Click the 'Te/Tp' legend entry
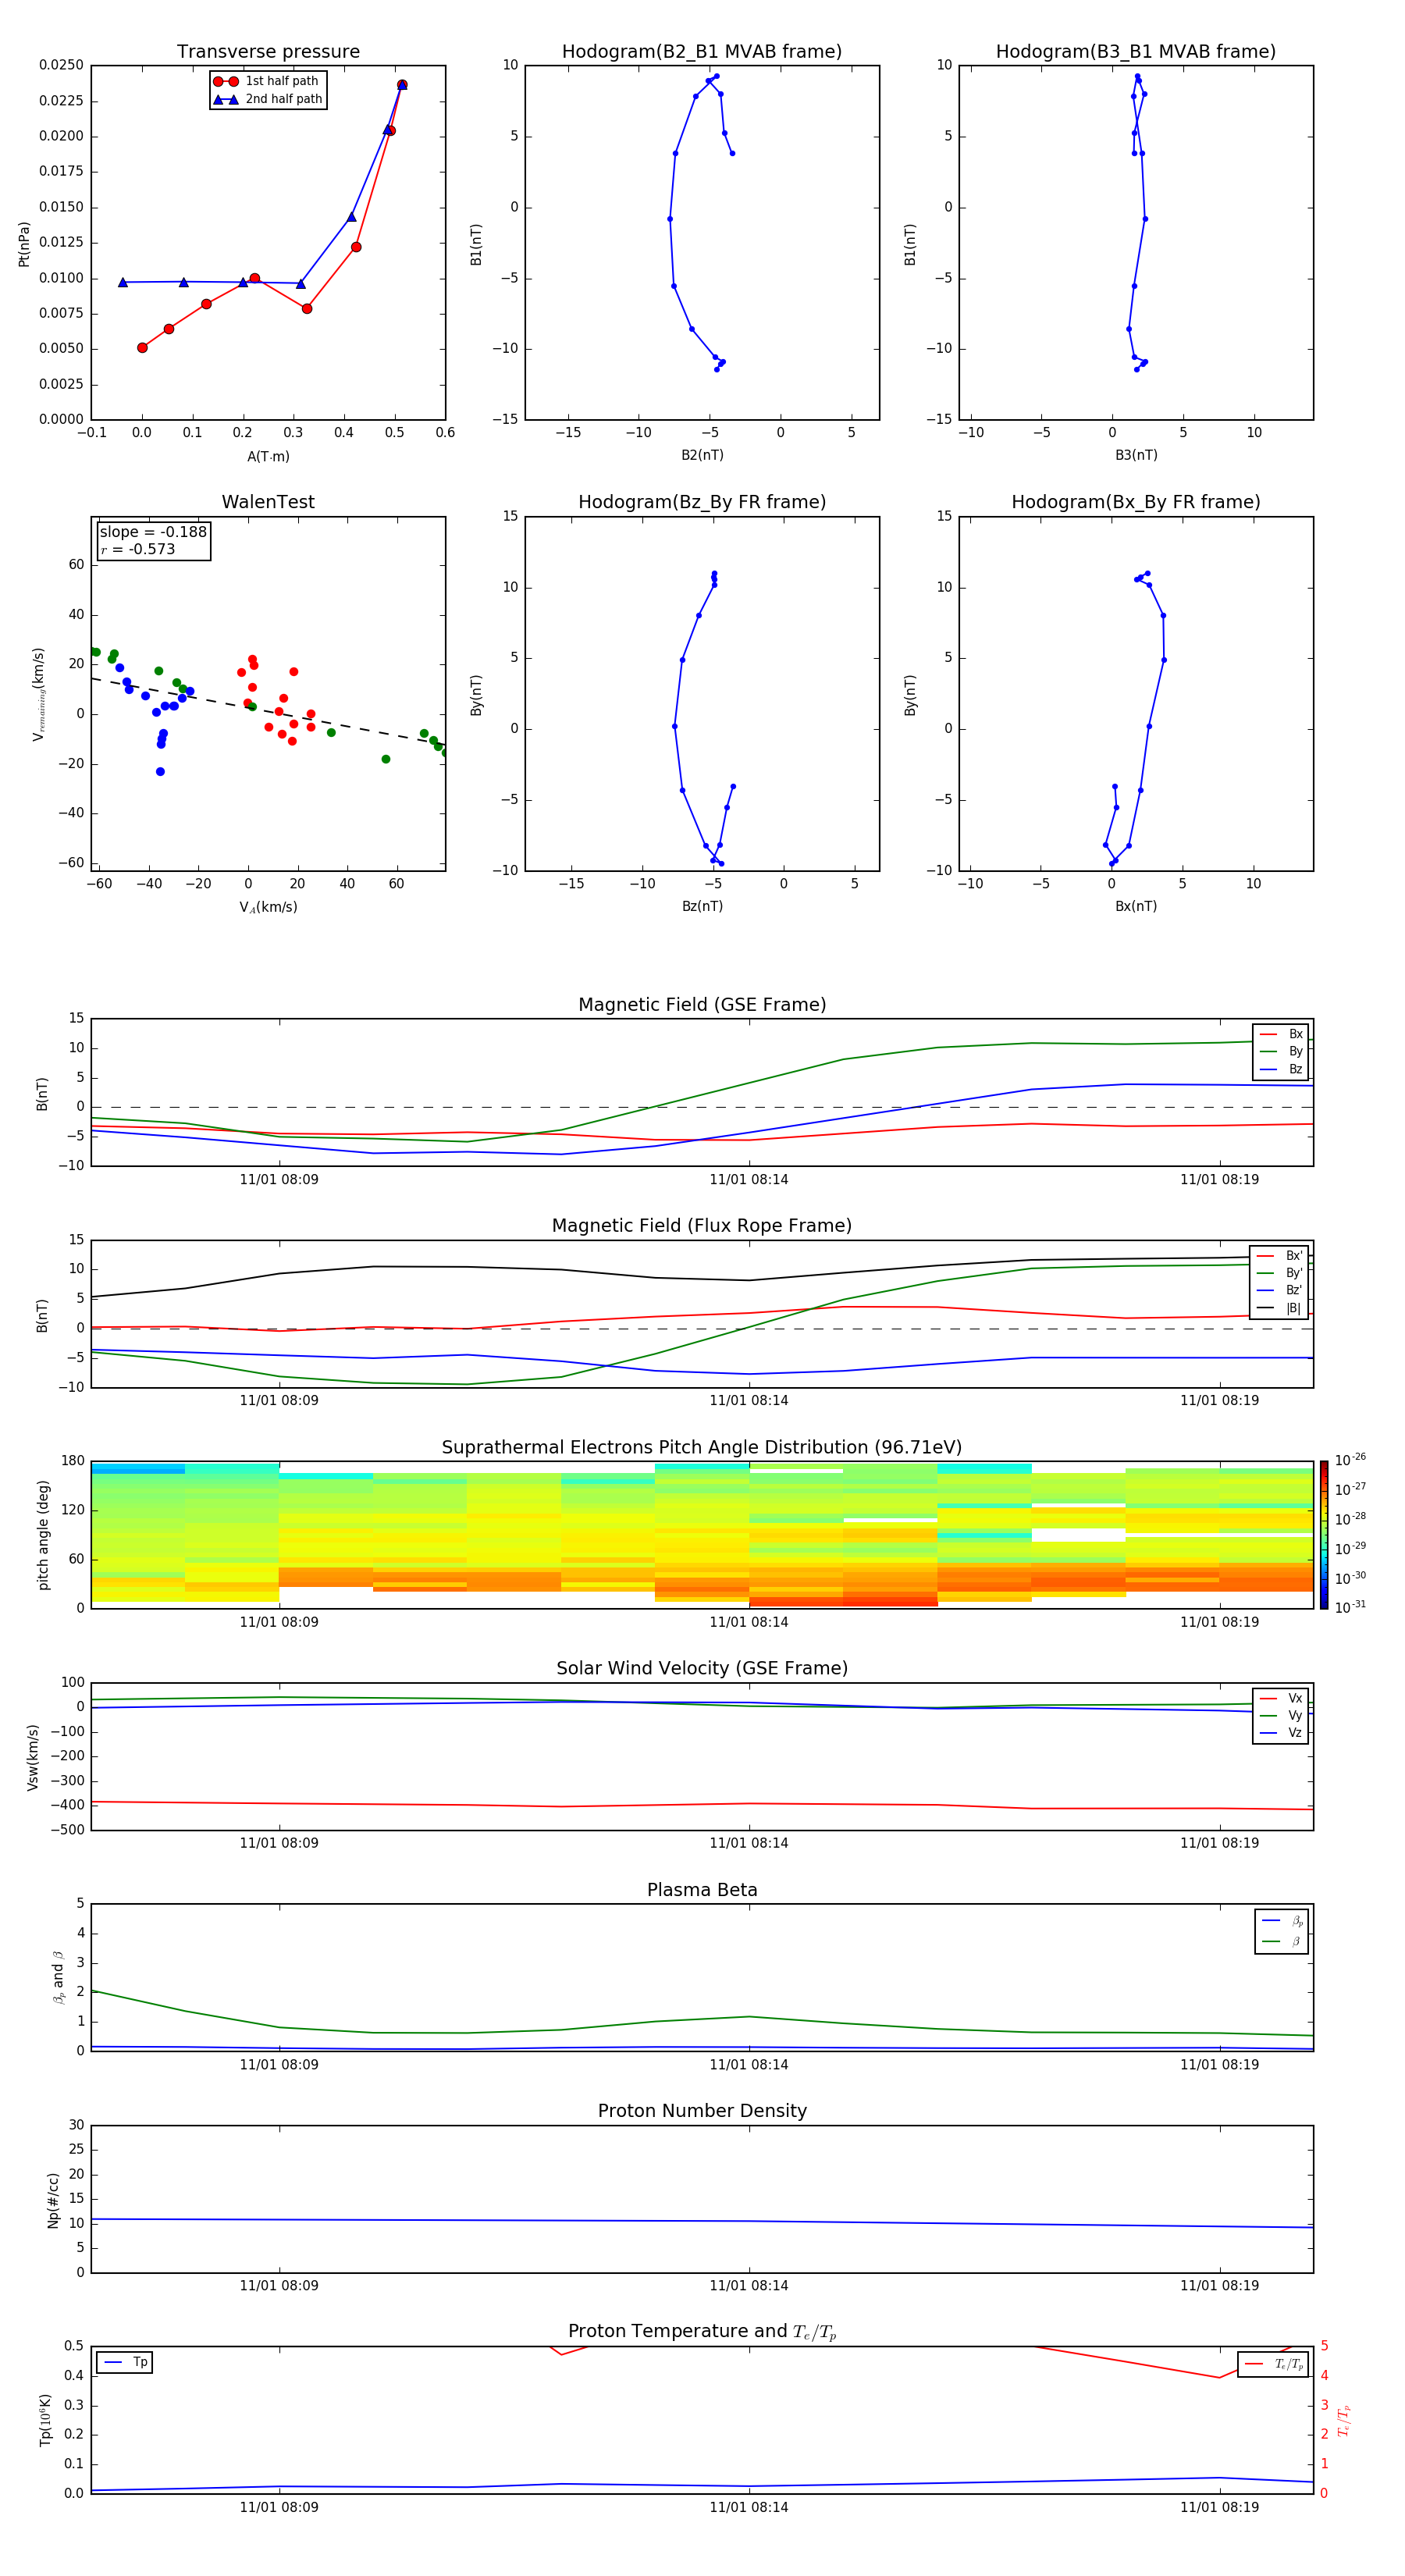This screenshot has width=1405, height=2576. 1273,2364
